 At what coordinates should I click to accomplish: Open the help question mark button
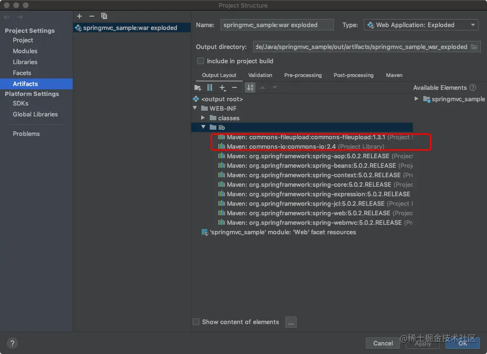(12, 343)
